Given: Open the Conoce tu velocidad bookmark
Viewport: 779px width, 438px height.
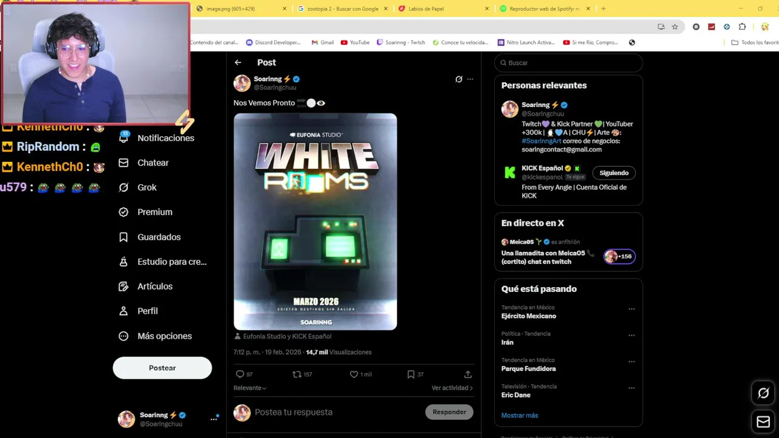Looking at the screenshot, I should point(460,43).
